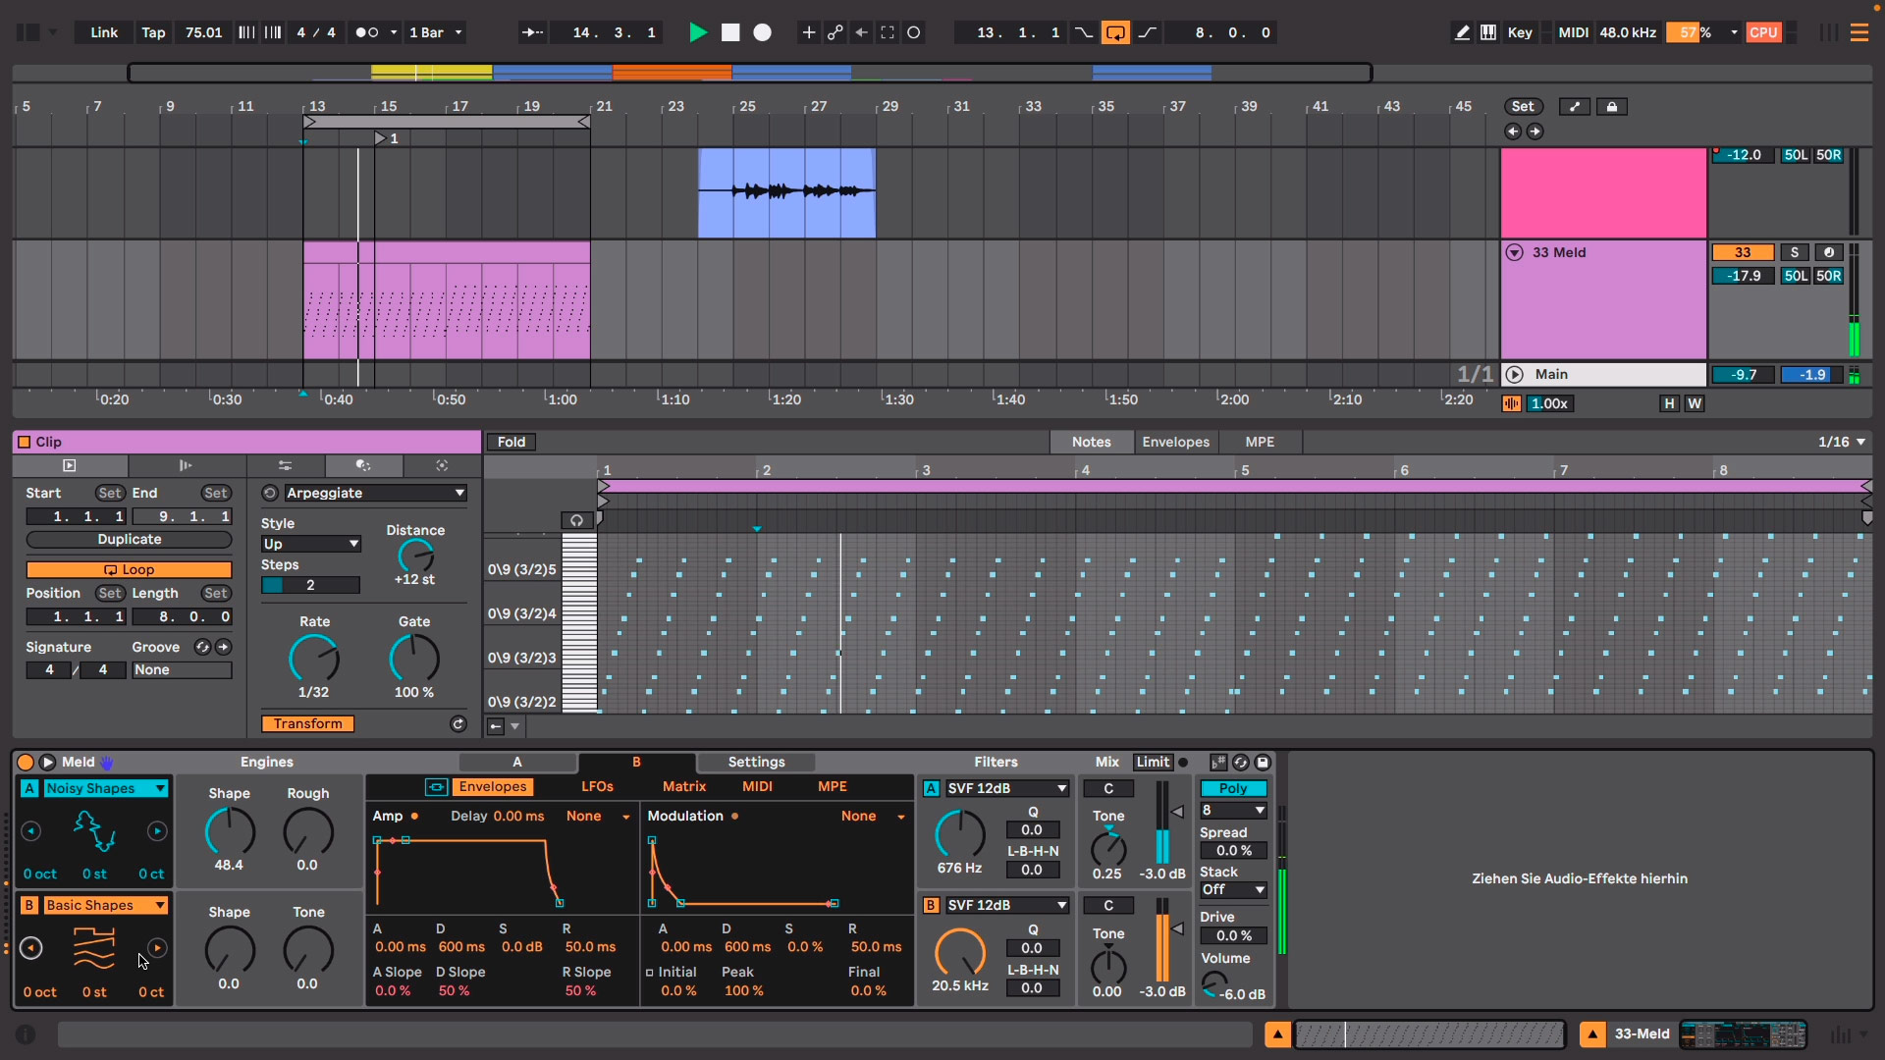Click the Steps slider
Image resolution: width=1885 pixels, height=1060 pixels.
[x=310, y=585]
